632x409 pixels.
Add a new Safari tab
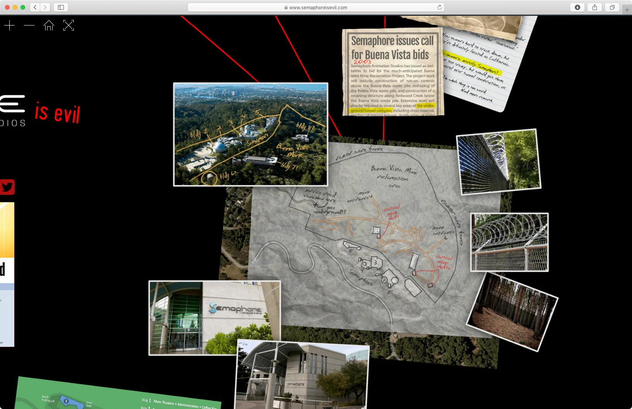point(627,9)
